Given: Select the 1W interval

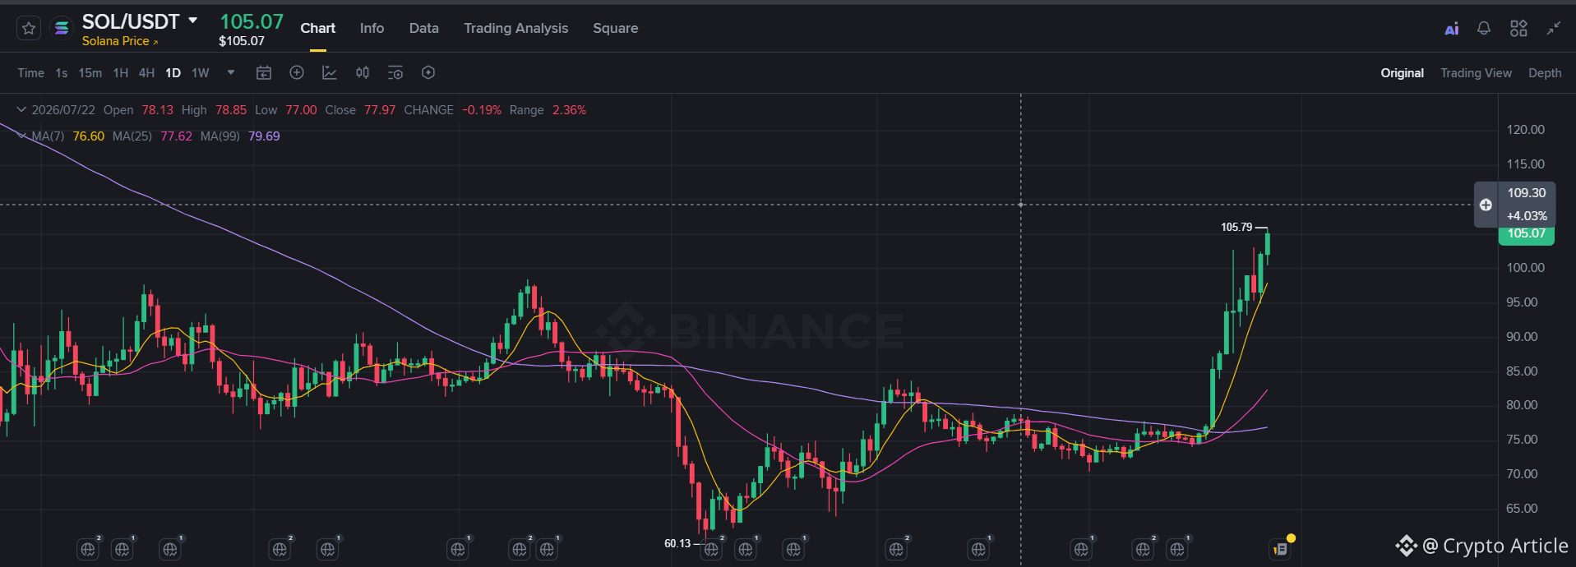Looking at the screenshot, I should click(x=201, y=73).
